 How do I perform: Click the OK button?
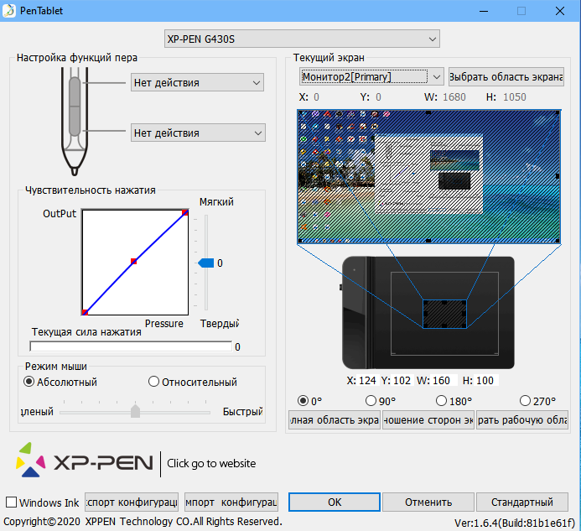(335, 502)
